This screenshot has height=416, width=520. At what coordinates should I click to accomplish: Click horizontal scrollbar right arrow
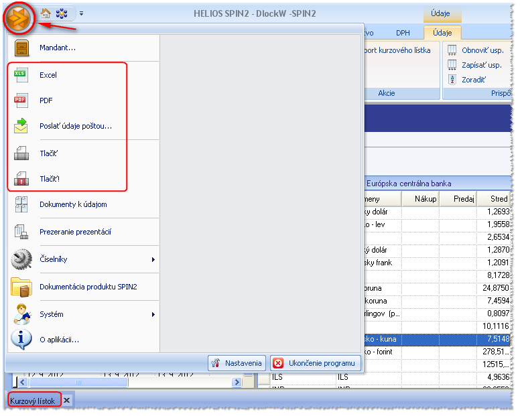(237, 382)
